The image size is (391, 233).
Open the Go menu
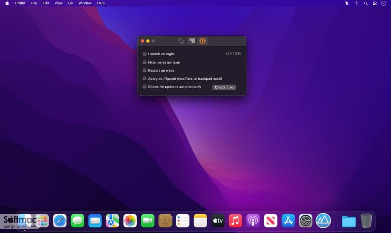70,3
